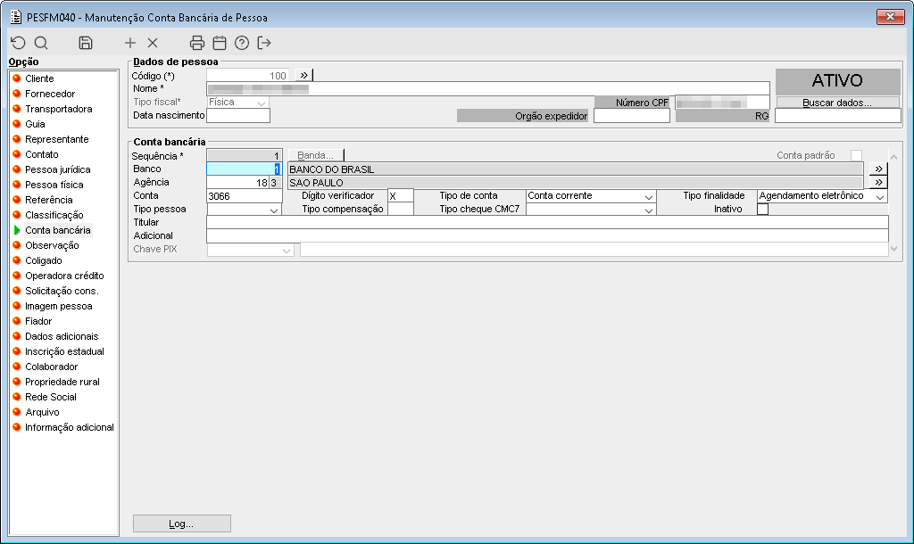The height and width of the screenshot is (544, 914).
Task: Open the Guia option
Action: pyautogui.click(x=35, y=124)
